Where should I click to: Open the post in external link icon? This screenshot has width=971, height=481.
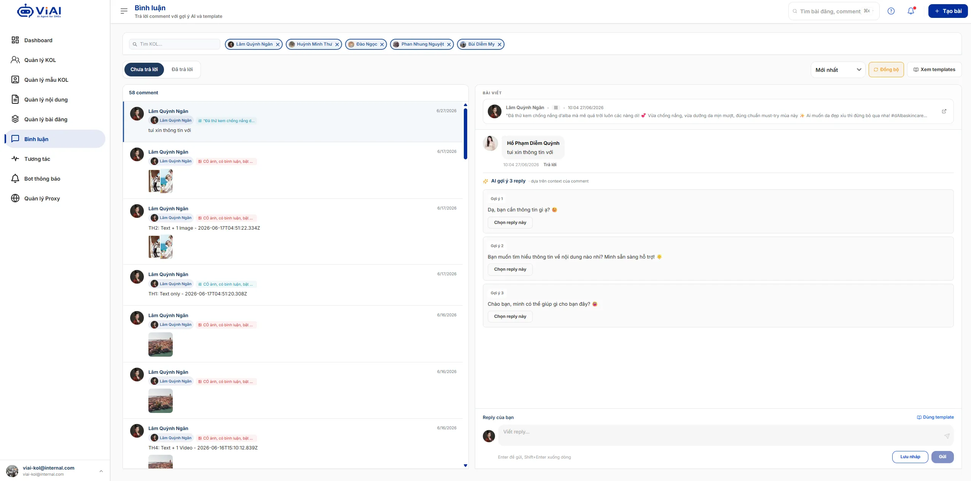coord(944,111)
